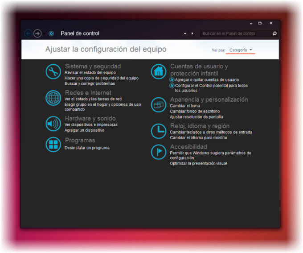Minimize the Panel de control window
Viewport: 303px width, 253px height.
click(251, 23)
